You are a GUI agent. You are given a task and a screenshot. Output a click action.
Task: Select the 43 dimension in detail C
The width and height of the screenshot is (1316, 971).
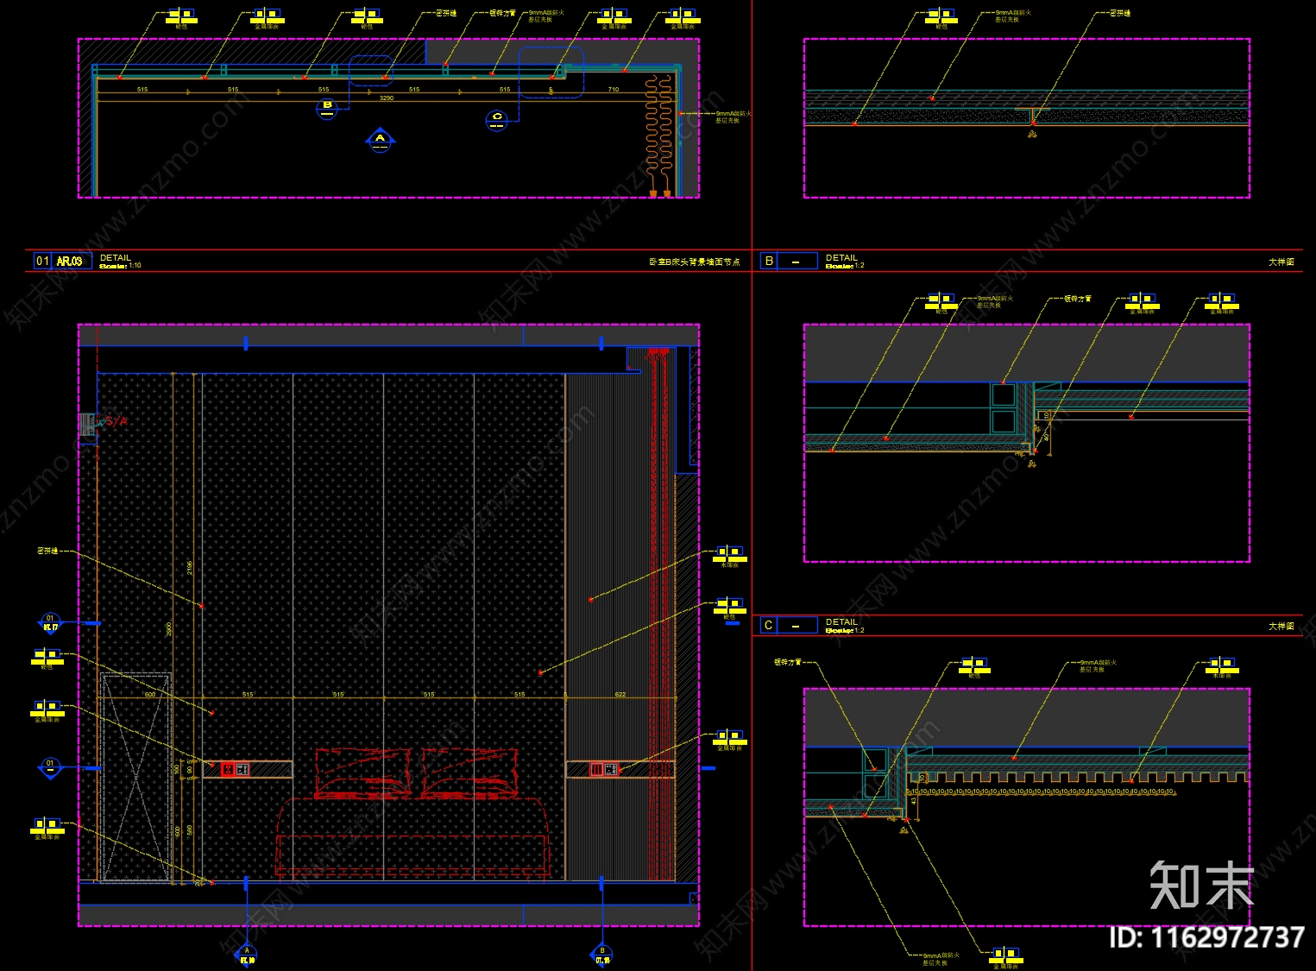(914, 801)
